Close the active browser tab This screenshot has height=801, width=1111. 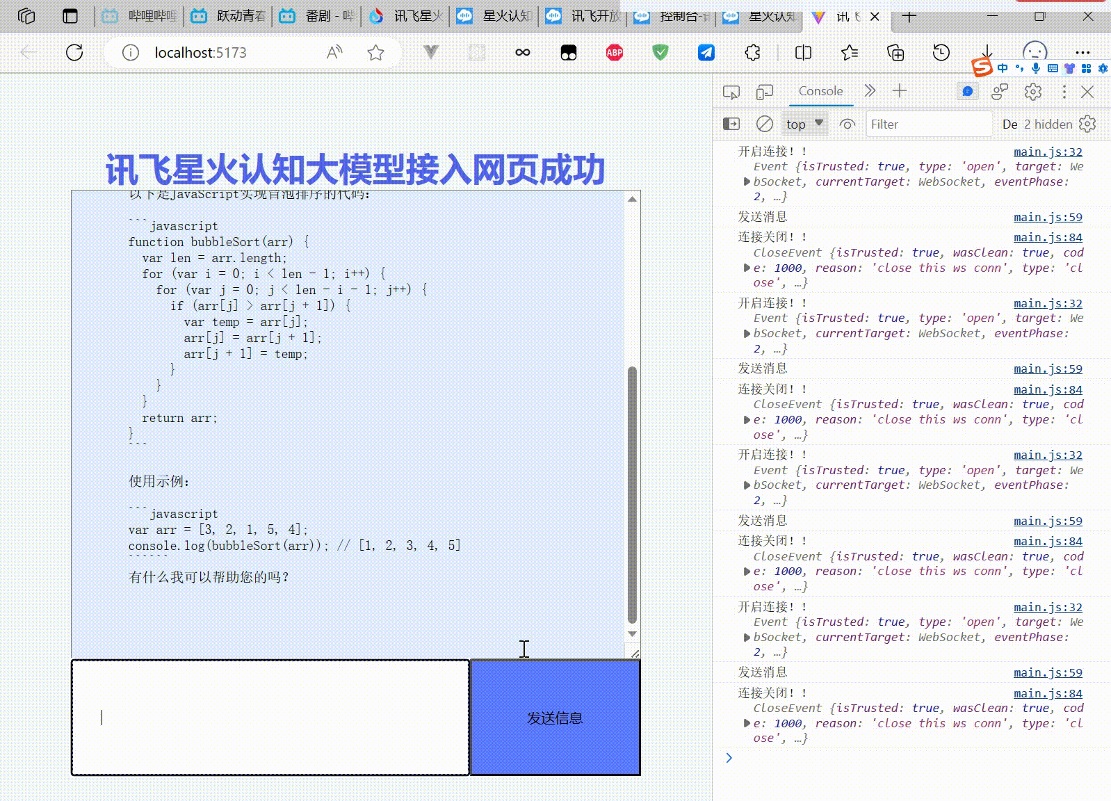875,17
